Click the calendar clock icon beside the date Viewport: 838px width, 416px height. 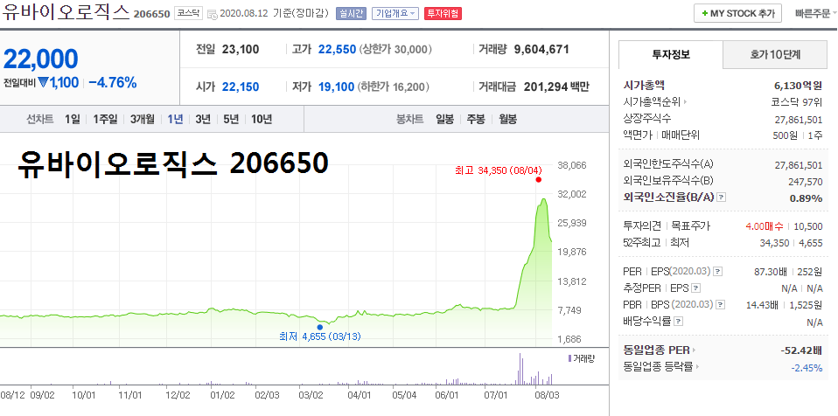[213, 14]
